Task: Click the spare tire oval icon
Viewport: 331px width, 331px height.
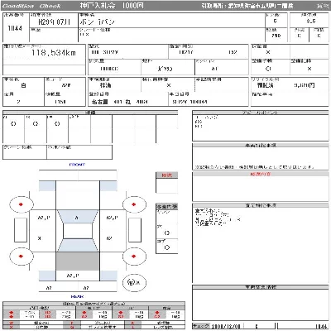Action: coord(134,282)
